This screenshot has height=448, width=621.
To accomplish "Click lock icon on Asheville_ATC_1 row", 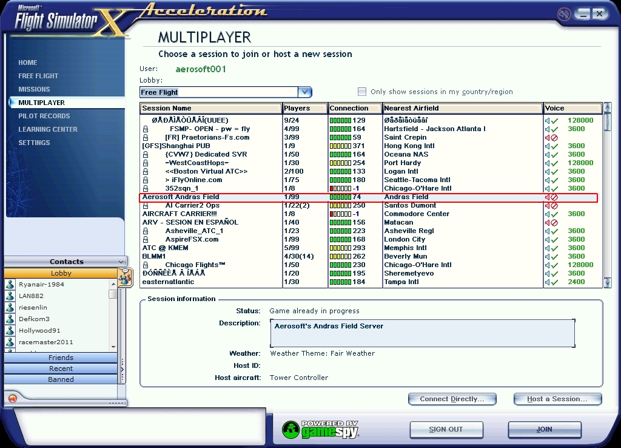I will click(146, 231).
